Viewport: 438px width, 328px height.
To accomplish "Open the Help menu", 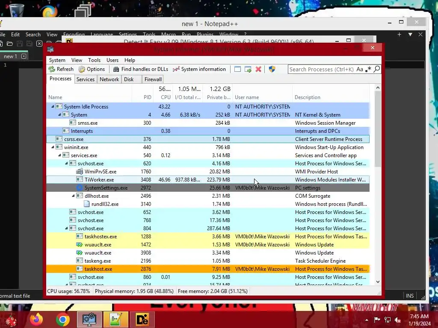I will click(130, 60).
